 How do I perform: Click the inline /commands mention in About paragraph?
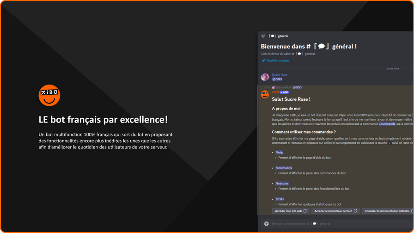pos(387,124)
